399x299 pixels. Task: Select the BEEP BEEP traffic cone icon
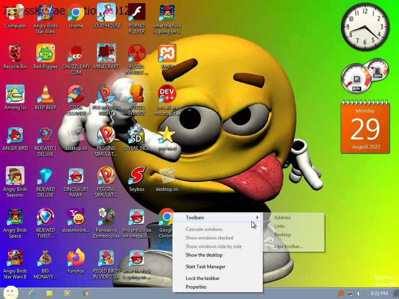click(x=45, y=97)
